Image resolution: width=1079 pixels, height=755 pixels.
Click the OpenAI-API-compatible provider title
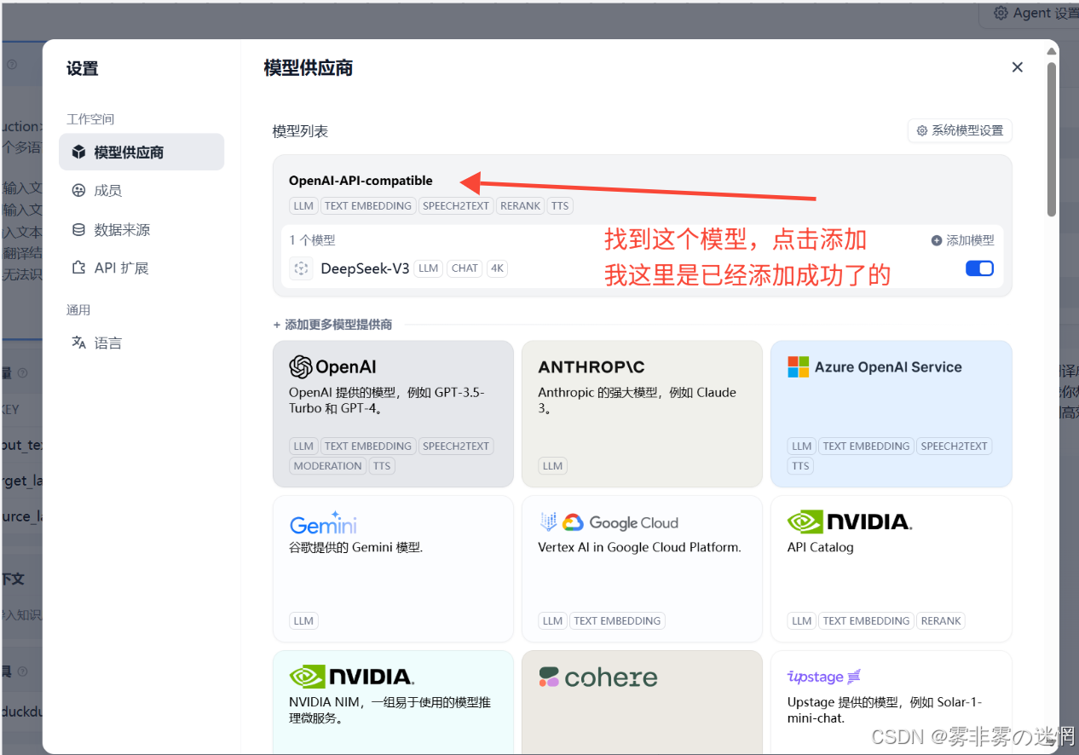click(x=361, y=181)
